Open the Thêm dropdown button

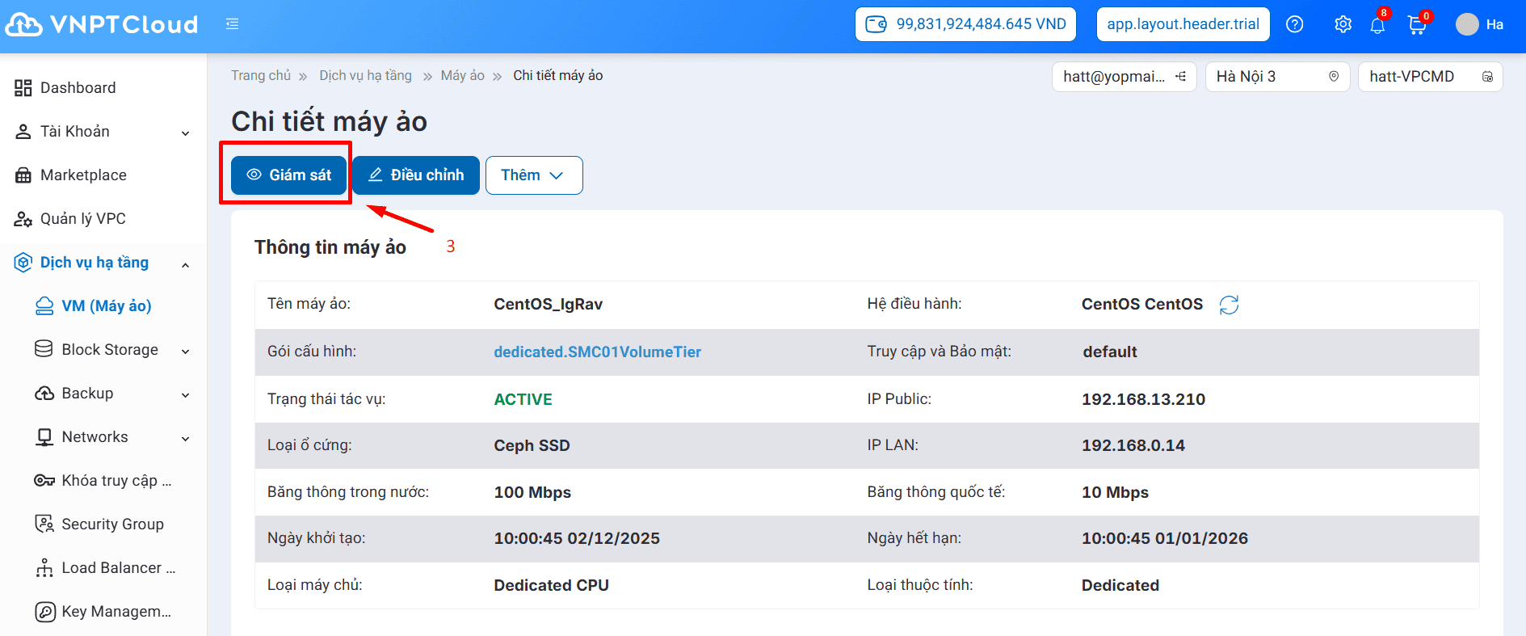pyautogui.click(x=533, y=175)
